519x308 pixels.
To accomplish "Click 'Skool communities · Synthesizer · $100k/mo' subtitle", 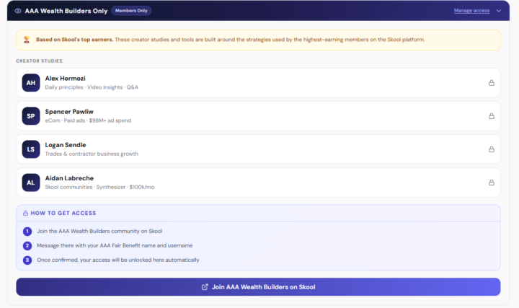I will [99, 187].
